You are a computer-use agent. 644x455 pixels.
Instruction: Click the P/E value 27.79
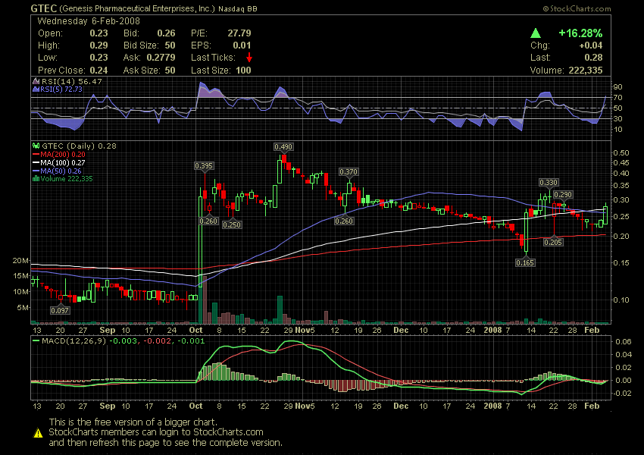[239, 33]
